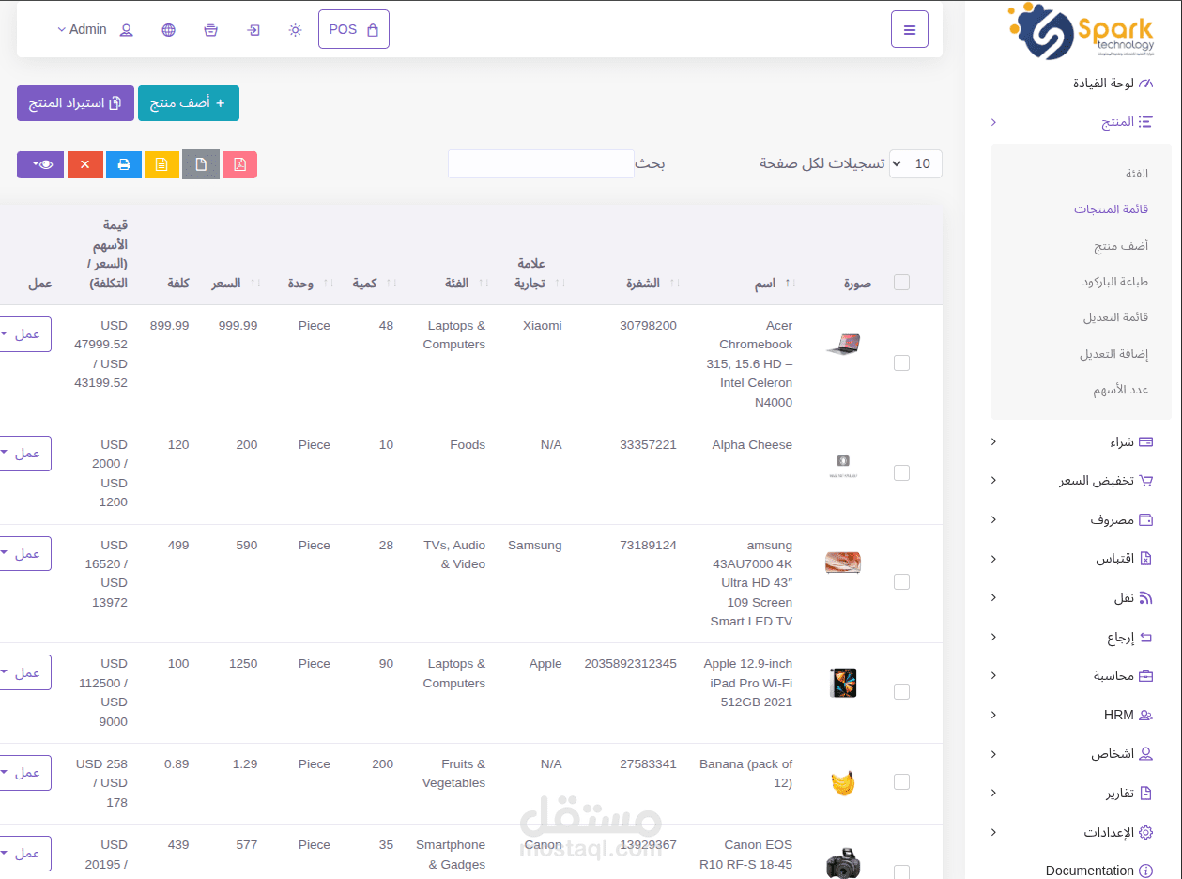Click the gray file export icon
This screenshot has height=879, width=1182.
coord(201,164)
